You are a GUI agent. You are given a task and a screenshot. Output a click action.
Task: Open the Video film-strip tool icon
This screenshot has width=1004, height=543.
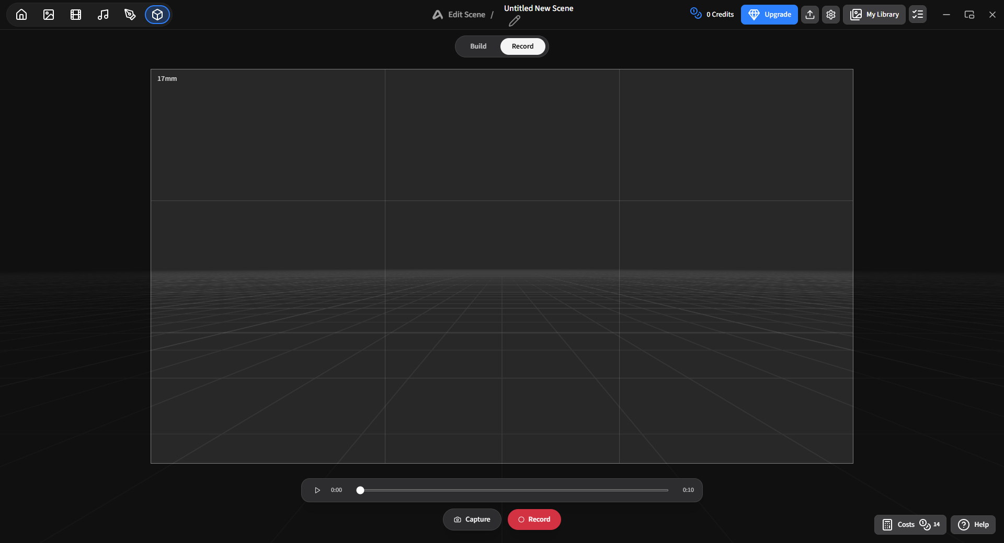[x=76, y=15]
